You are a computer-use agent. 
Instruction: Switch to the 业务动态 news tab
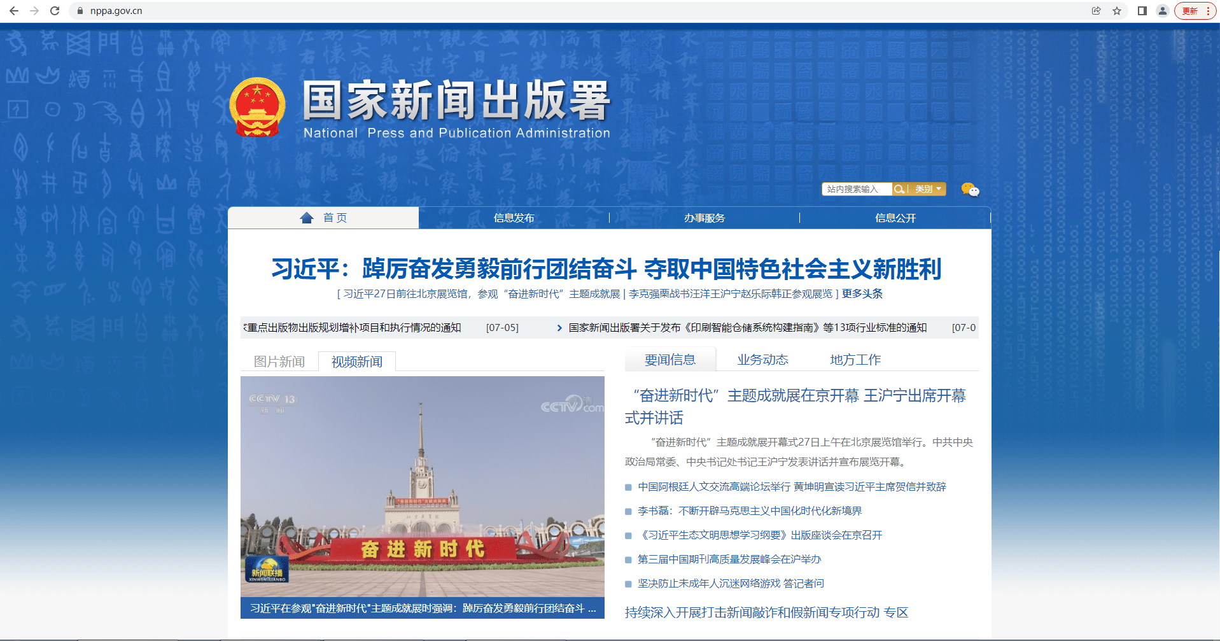(x=762, y=359)
